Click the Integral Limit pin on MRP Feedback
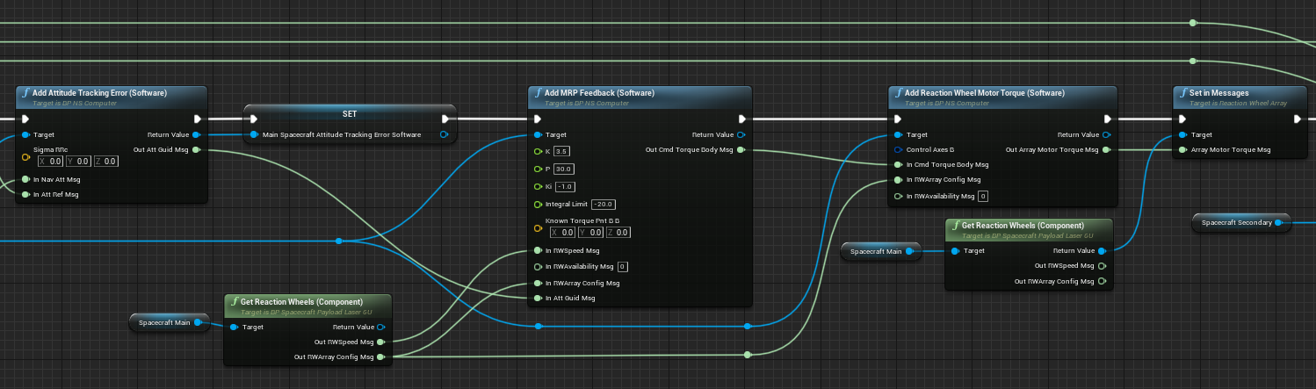Image resolution: width=1316 pixels, height=389 pixels. tap(538, 205)
